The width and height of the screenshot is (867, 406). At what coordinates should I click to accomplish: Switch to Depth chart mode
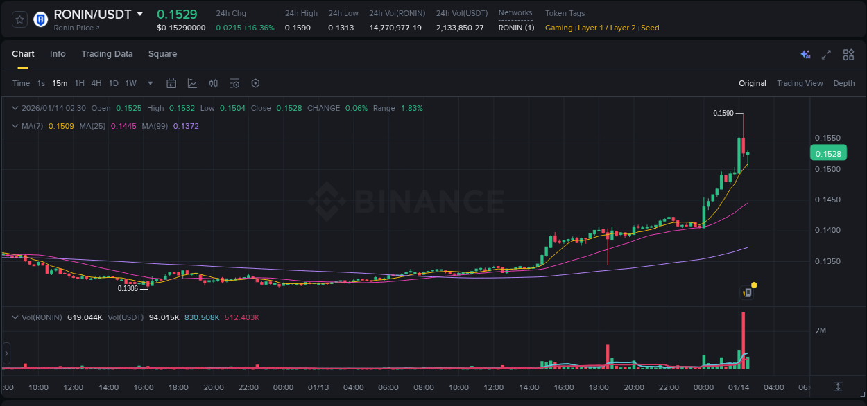coord(844,83)
